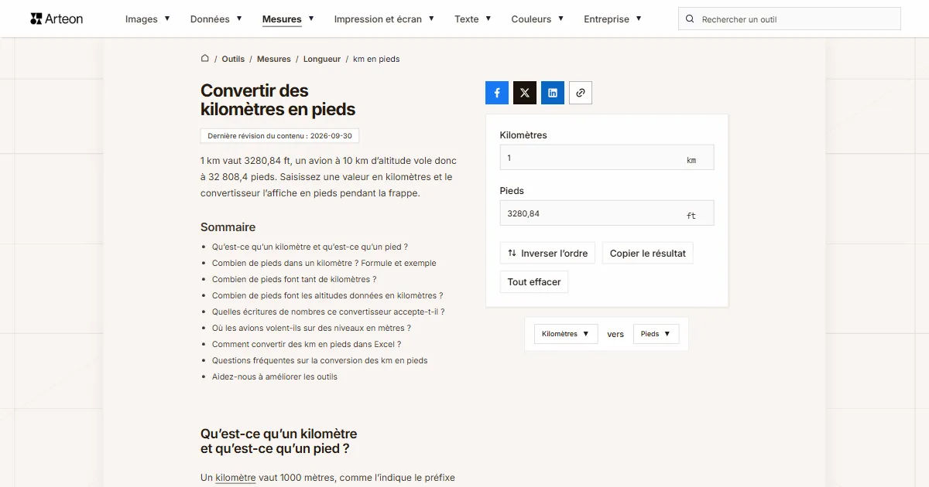This screenshot has width=929, height=487.
Task: Share the page on Facebook
Action: tap(497, 93)
